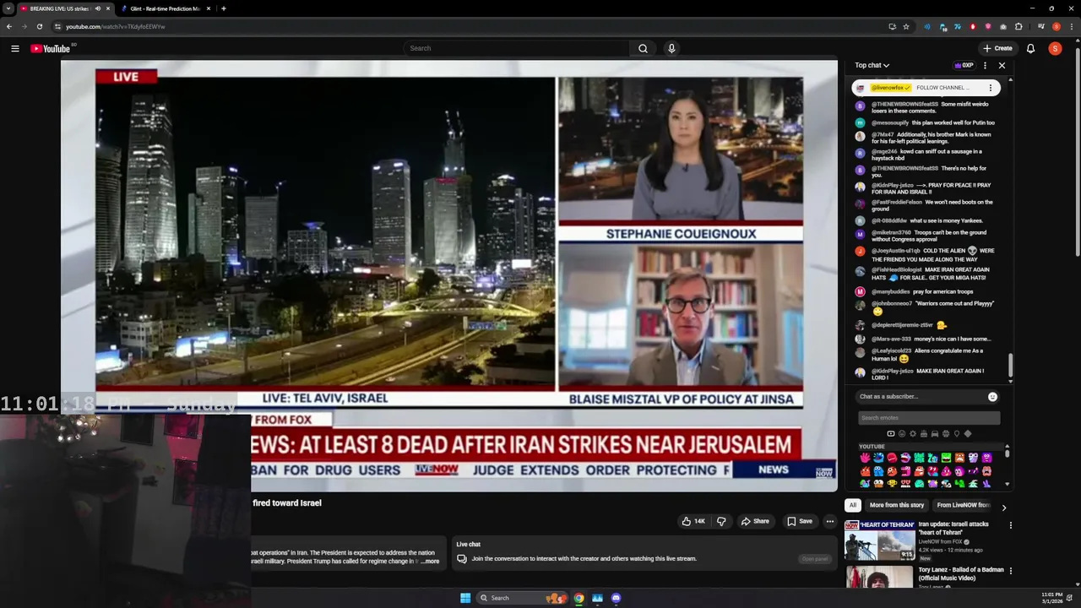The height and width of the screenshot is (608, 1081).
Task: Go to YouTube home via logo
Action: [51, 48]
